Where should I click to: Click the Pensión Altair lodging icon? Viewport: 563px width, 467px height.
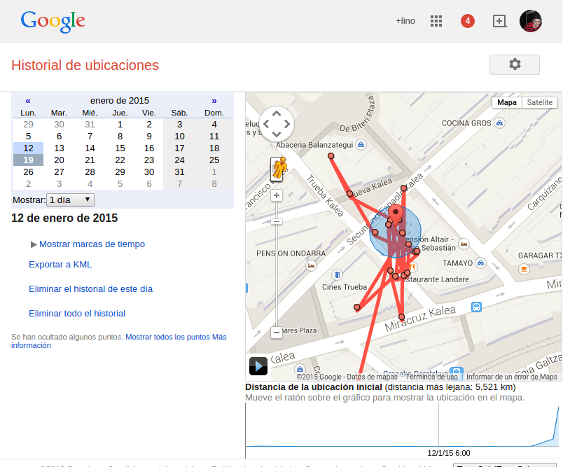click(464, 244)
